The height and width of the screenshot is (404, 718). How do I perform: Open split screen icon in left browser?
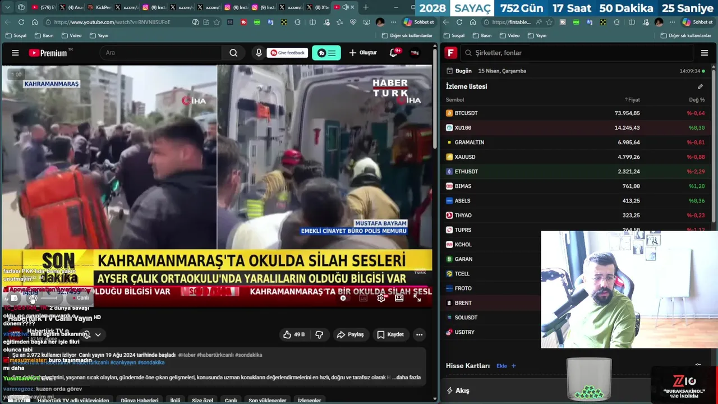(312, 22)
